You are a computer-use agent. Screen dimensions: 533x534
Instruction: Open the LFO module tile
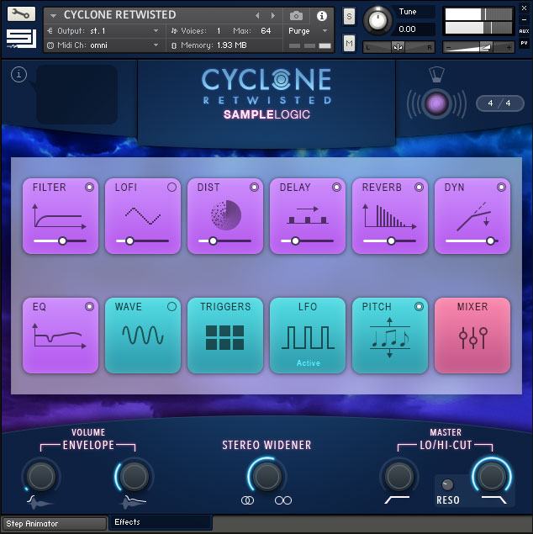pos(307,336)
